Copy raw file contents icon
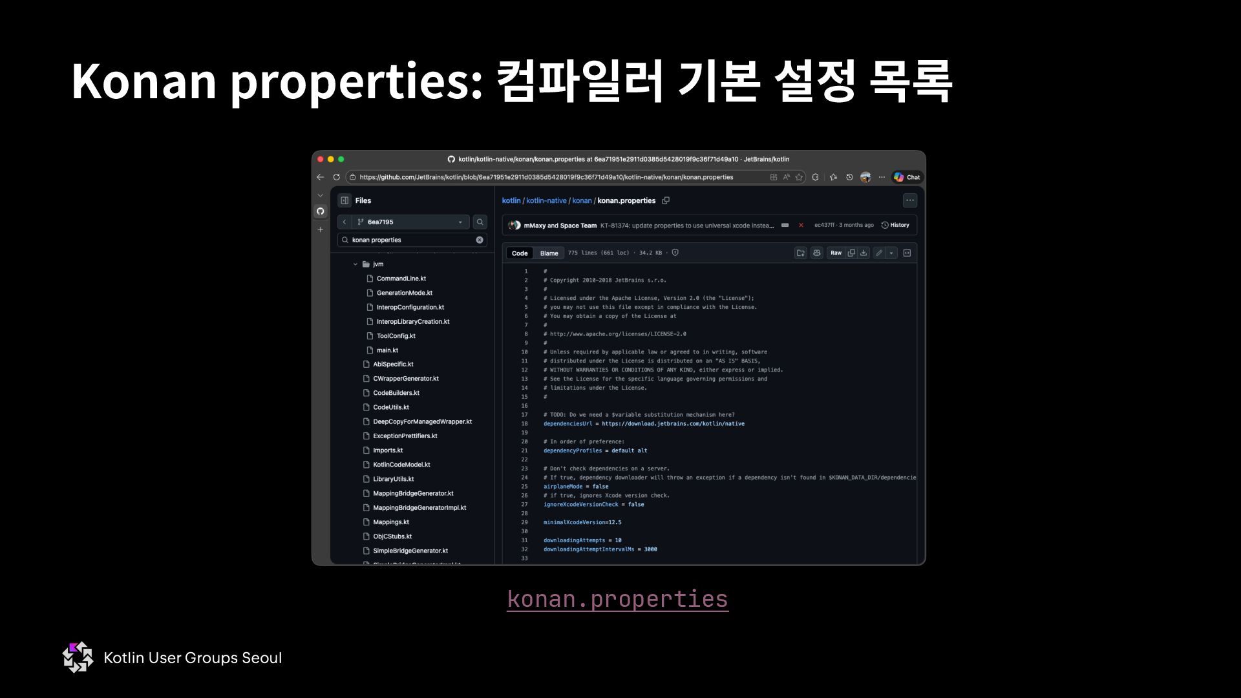The image size is (1241, 698). 851,253
